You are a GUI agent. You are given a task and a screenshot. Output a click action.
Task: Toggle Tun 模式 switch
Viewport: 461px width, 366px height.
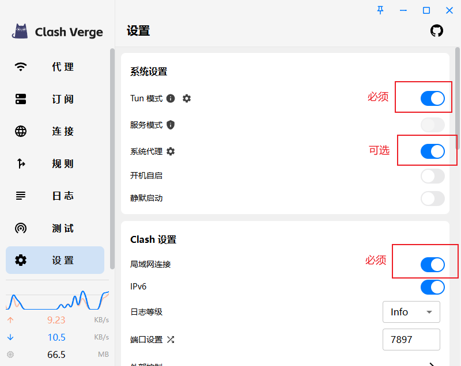[x=433, y=98]
